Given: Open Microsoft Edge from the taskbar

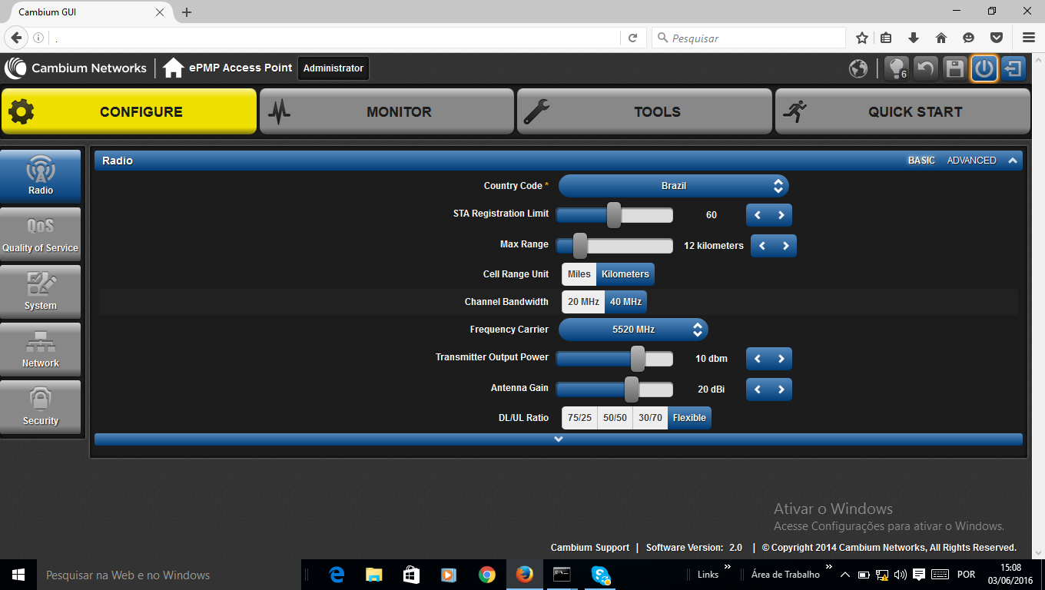Looking at the screenshot, I should 337,575.
